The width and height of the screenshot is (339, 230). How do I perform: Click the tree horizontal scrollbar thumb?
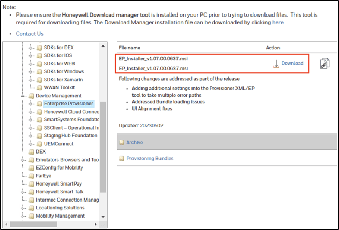[x=34, y=224]
